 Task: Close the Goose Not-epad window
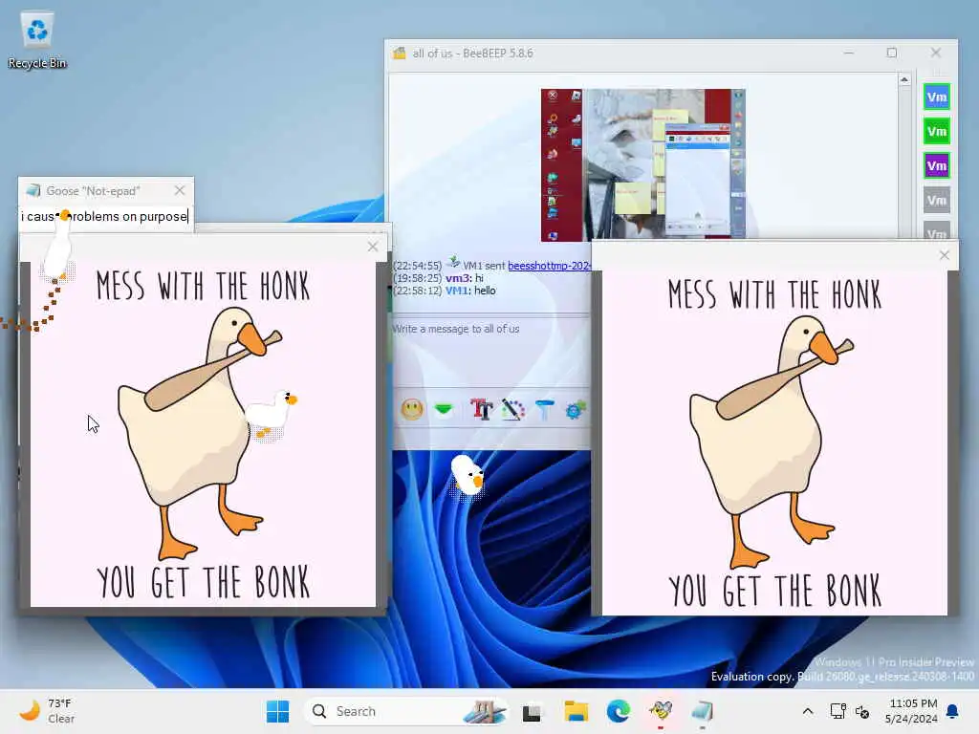[180, 190]
